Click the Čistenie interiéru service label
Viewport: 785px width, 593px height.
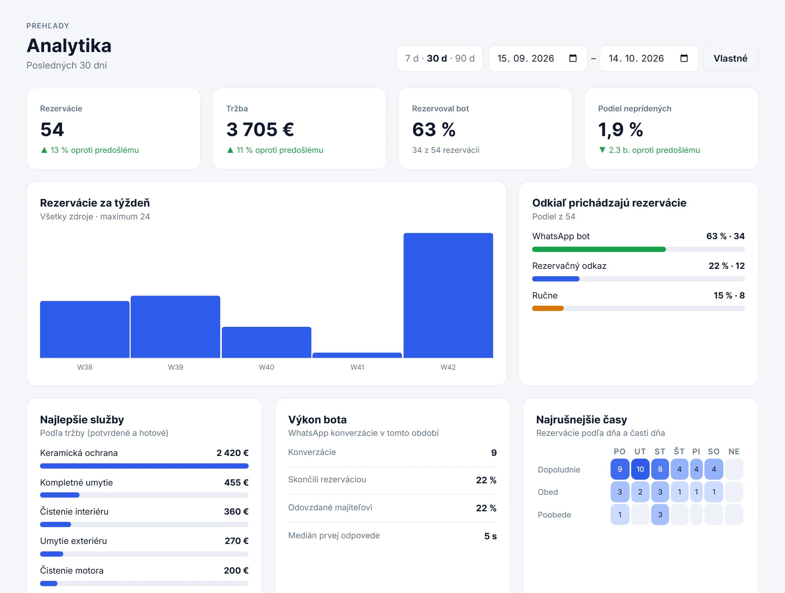coord(74,511)
